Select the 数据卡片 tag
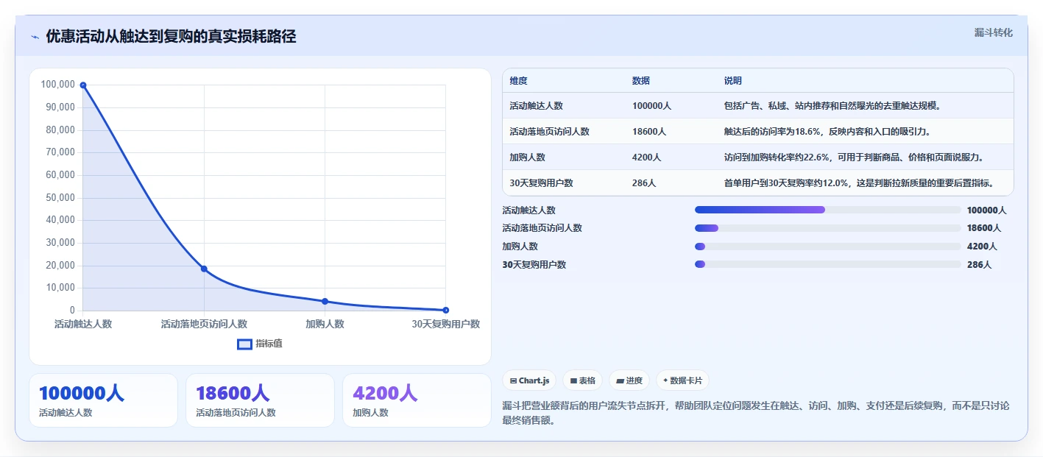1043x457 pixels. [682, 380]
